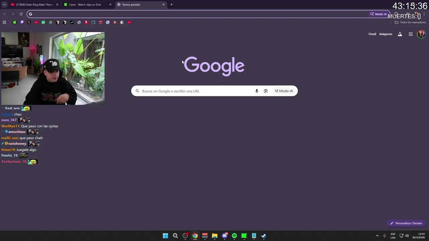Viewport: 429px width, 241px height.
Task: Reload the current page
Action: coord(21,14)
